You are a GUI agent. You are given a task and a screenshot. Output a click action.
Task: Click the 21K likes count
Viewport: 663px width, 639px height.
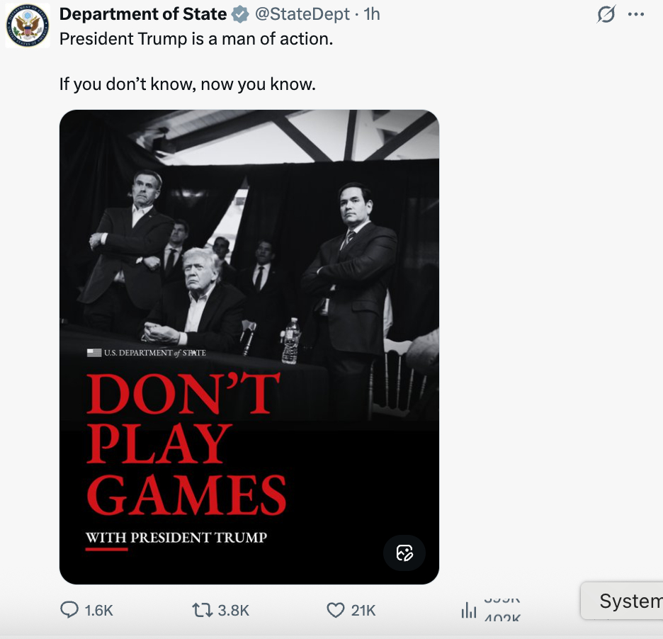pos(363,611)
